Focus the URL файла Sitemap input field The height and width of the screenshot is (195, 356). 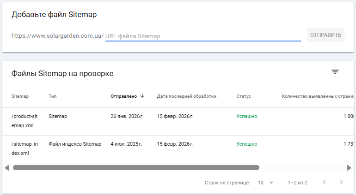coord(203,36)
